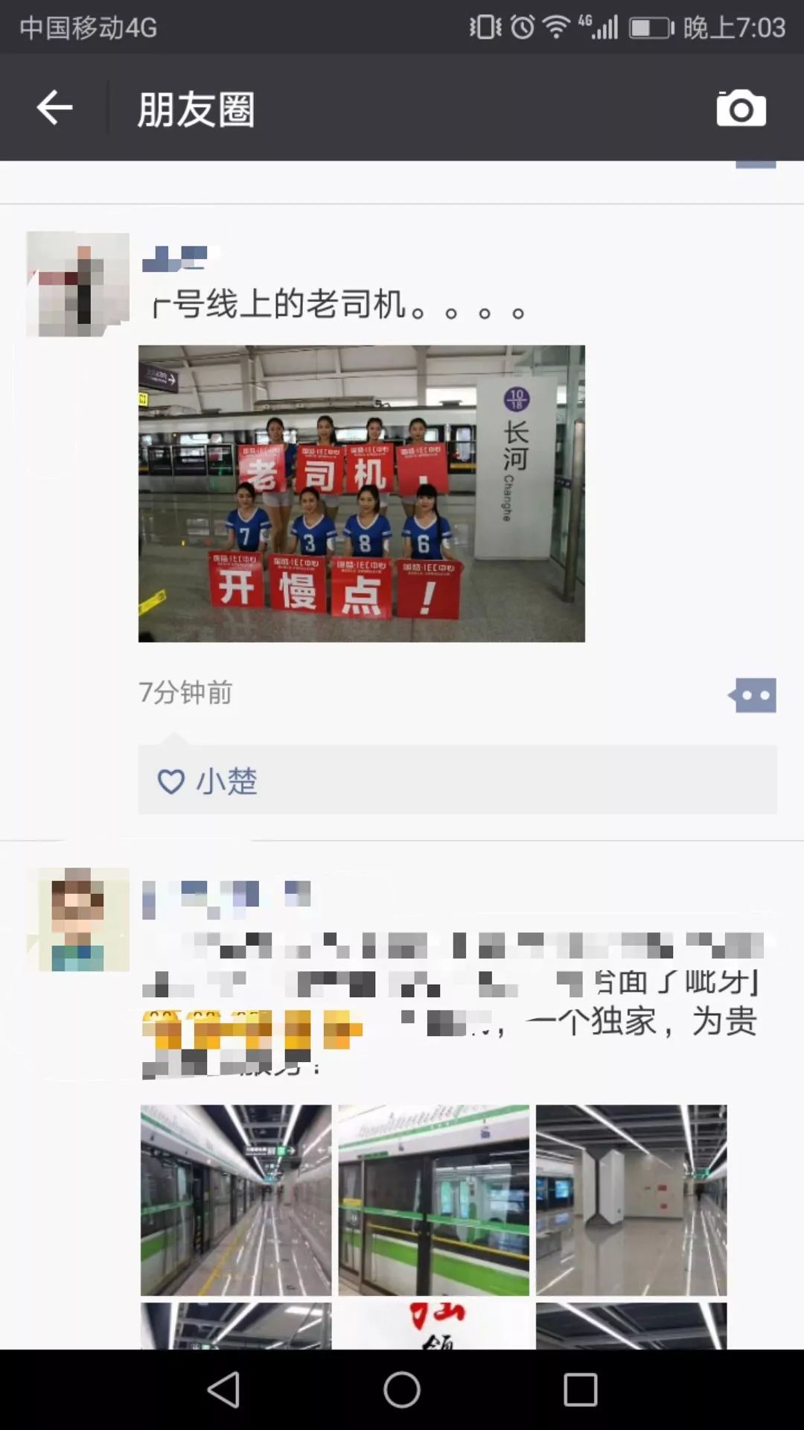Tap the partially hidden comment icon below the header
The height and width of the screenshot is (1430, 804).
(x=756, y=165)
